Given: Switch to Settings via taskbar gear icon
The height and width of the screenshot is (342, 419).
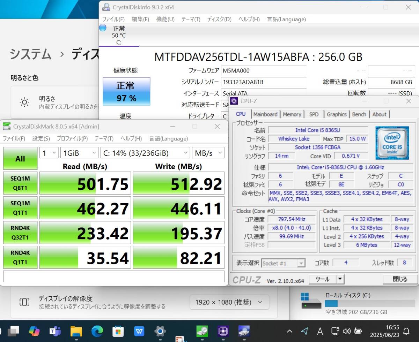Looking at the screenshot, I should point(160,331).
